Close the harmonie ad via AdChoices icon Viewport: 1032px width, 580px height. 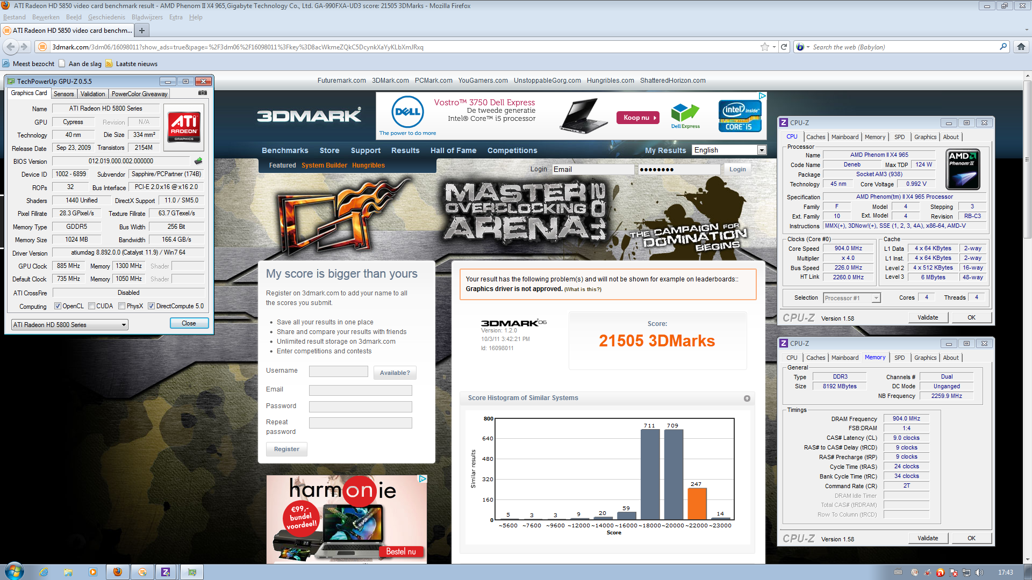tap(422, 479)
